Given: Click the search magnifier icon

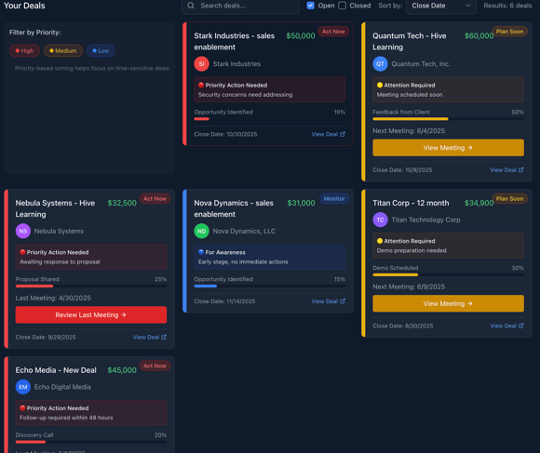Looking at the screenshot, I should 191,6.
